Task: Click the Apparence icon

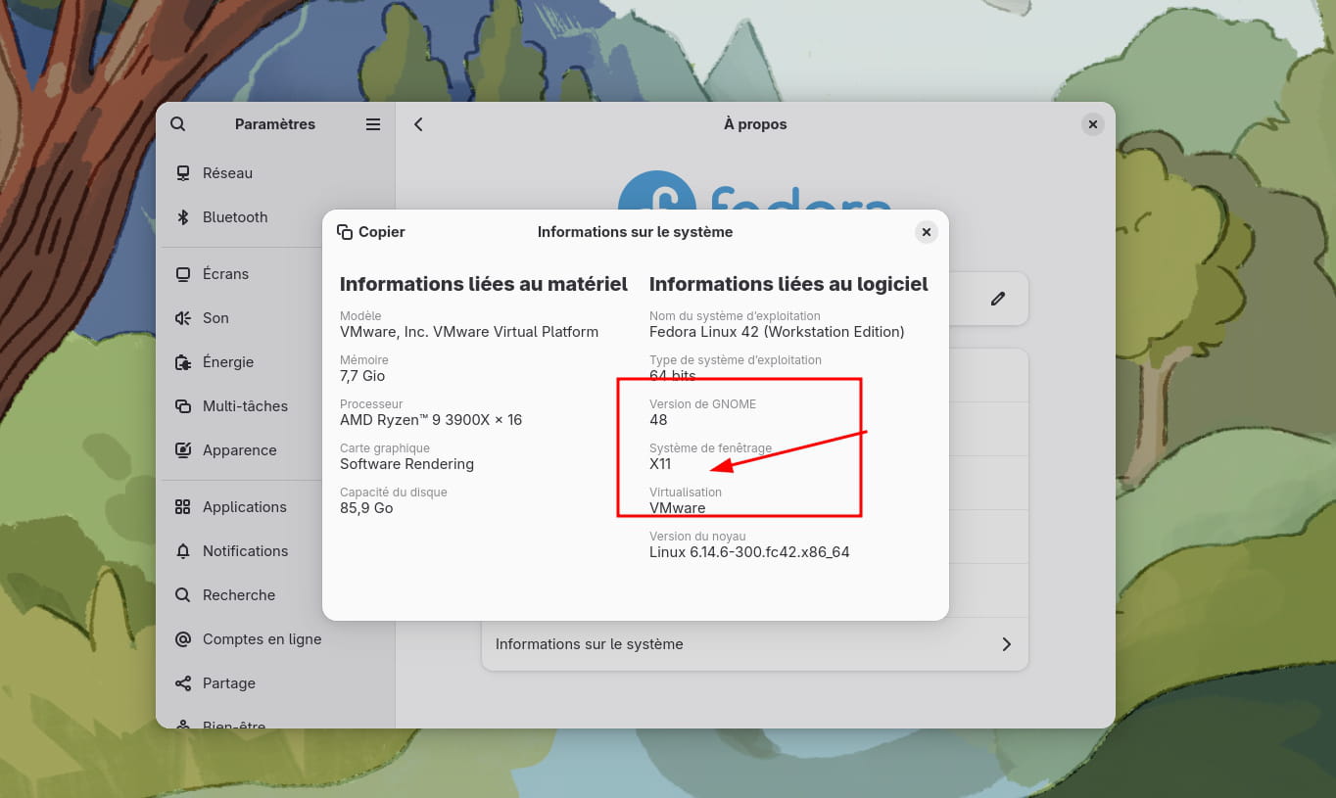Action: point(182,450)
